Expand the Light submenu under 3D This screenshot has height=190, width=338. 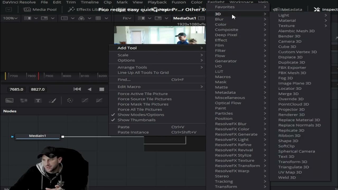click(x=300, y=15)
